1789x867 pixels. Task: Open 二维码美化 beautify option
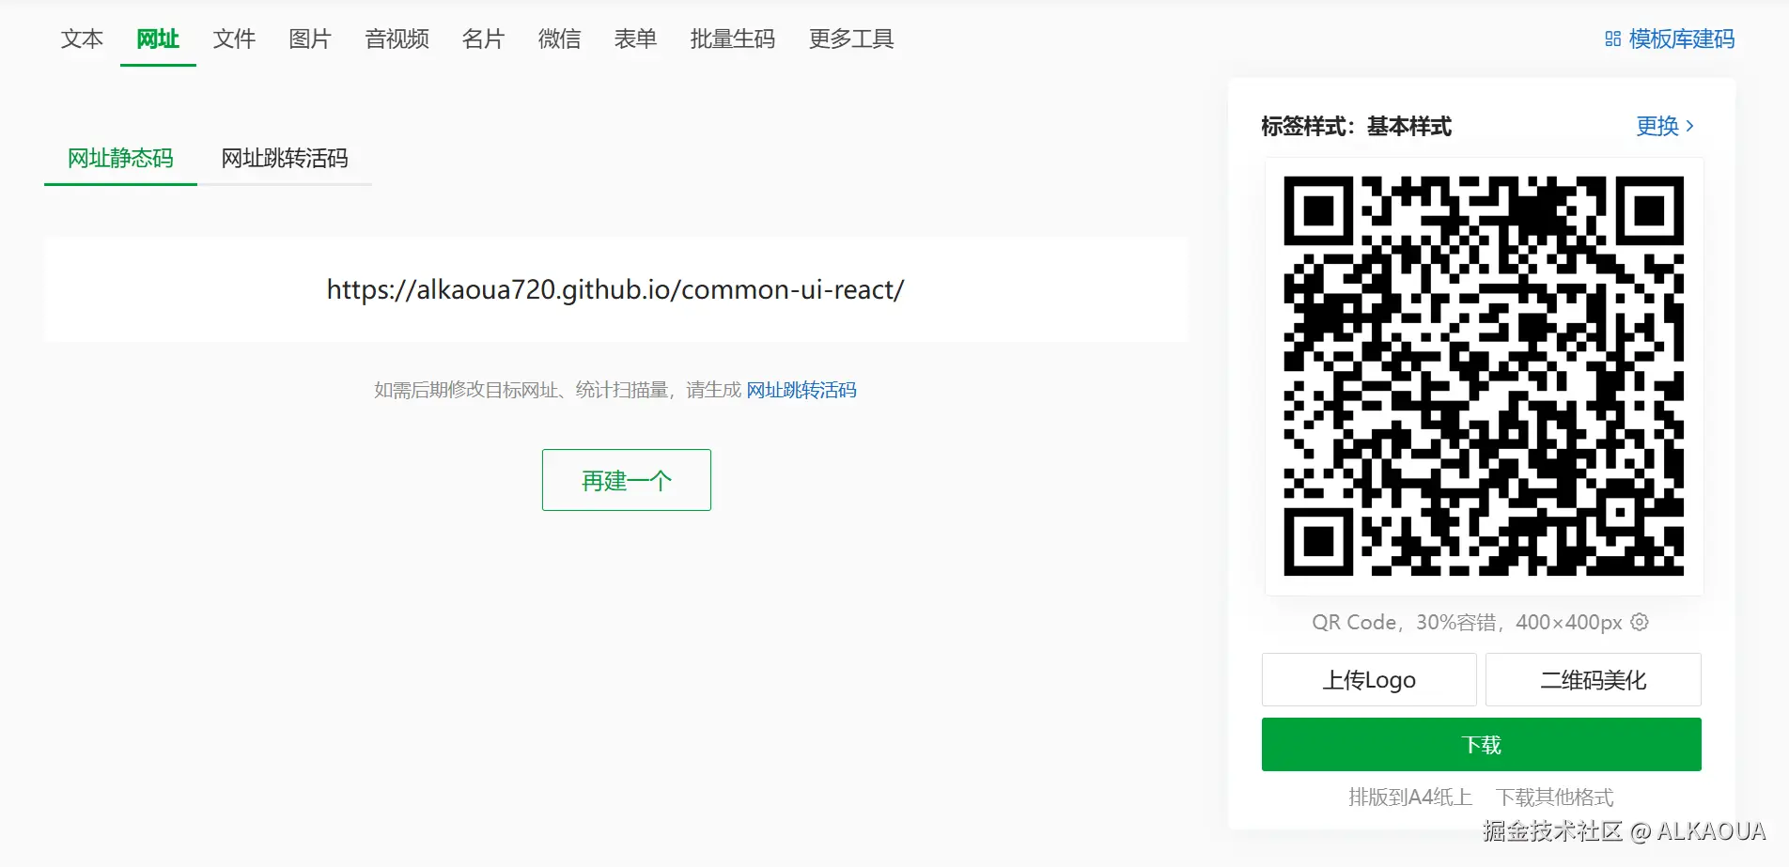(x=1594, y=680)
